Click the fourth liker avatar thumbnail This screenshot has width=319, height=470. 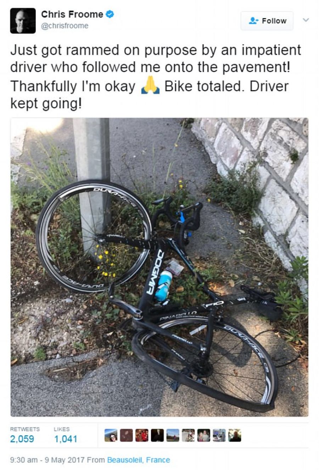tap(157, 435)
